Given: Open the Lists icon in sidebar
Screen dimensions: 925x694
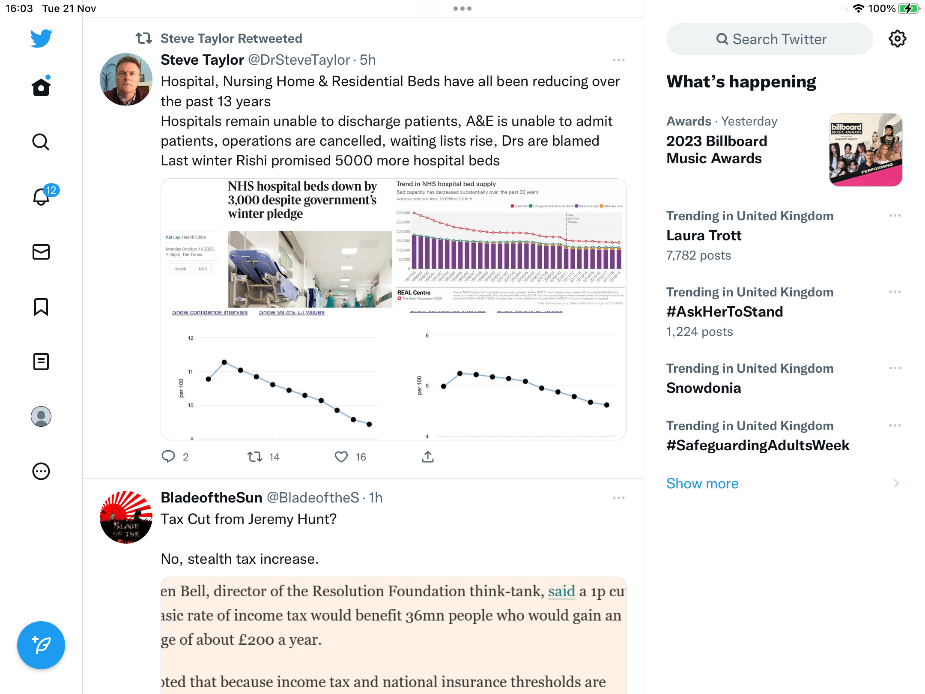Looking at the screenshot, I should (x=41, y=362).
